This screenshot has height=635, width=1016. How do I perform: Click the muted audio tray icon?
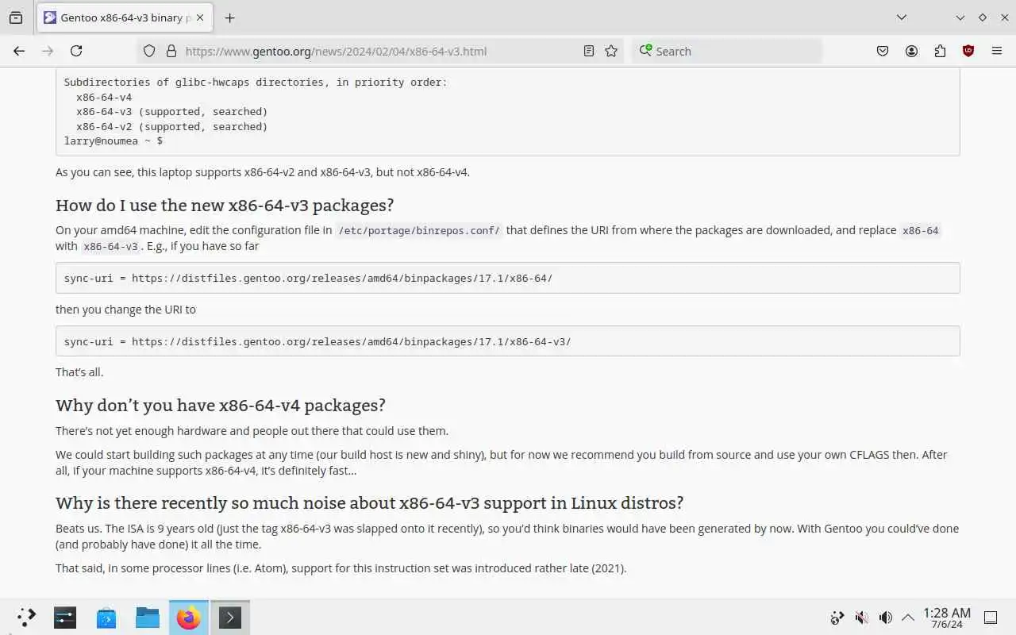(x=861, y=618)
